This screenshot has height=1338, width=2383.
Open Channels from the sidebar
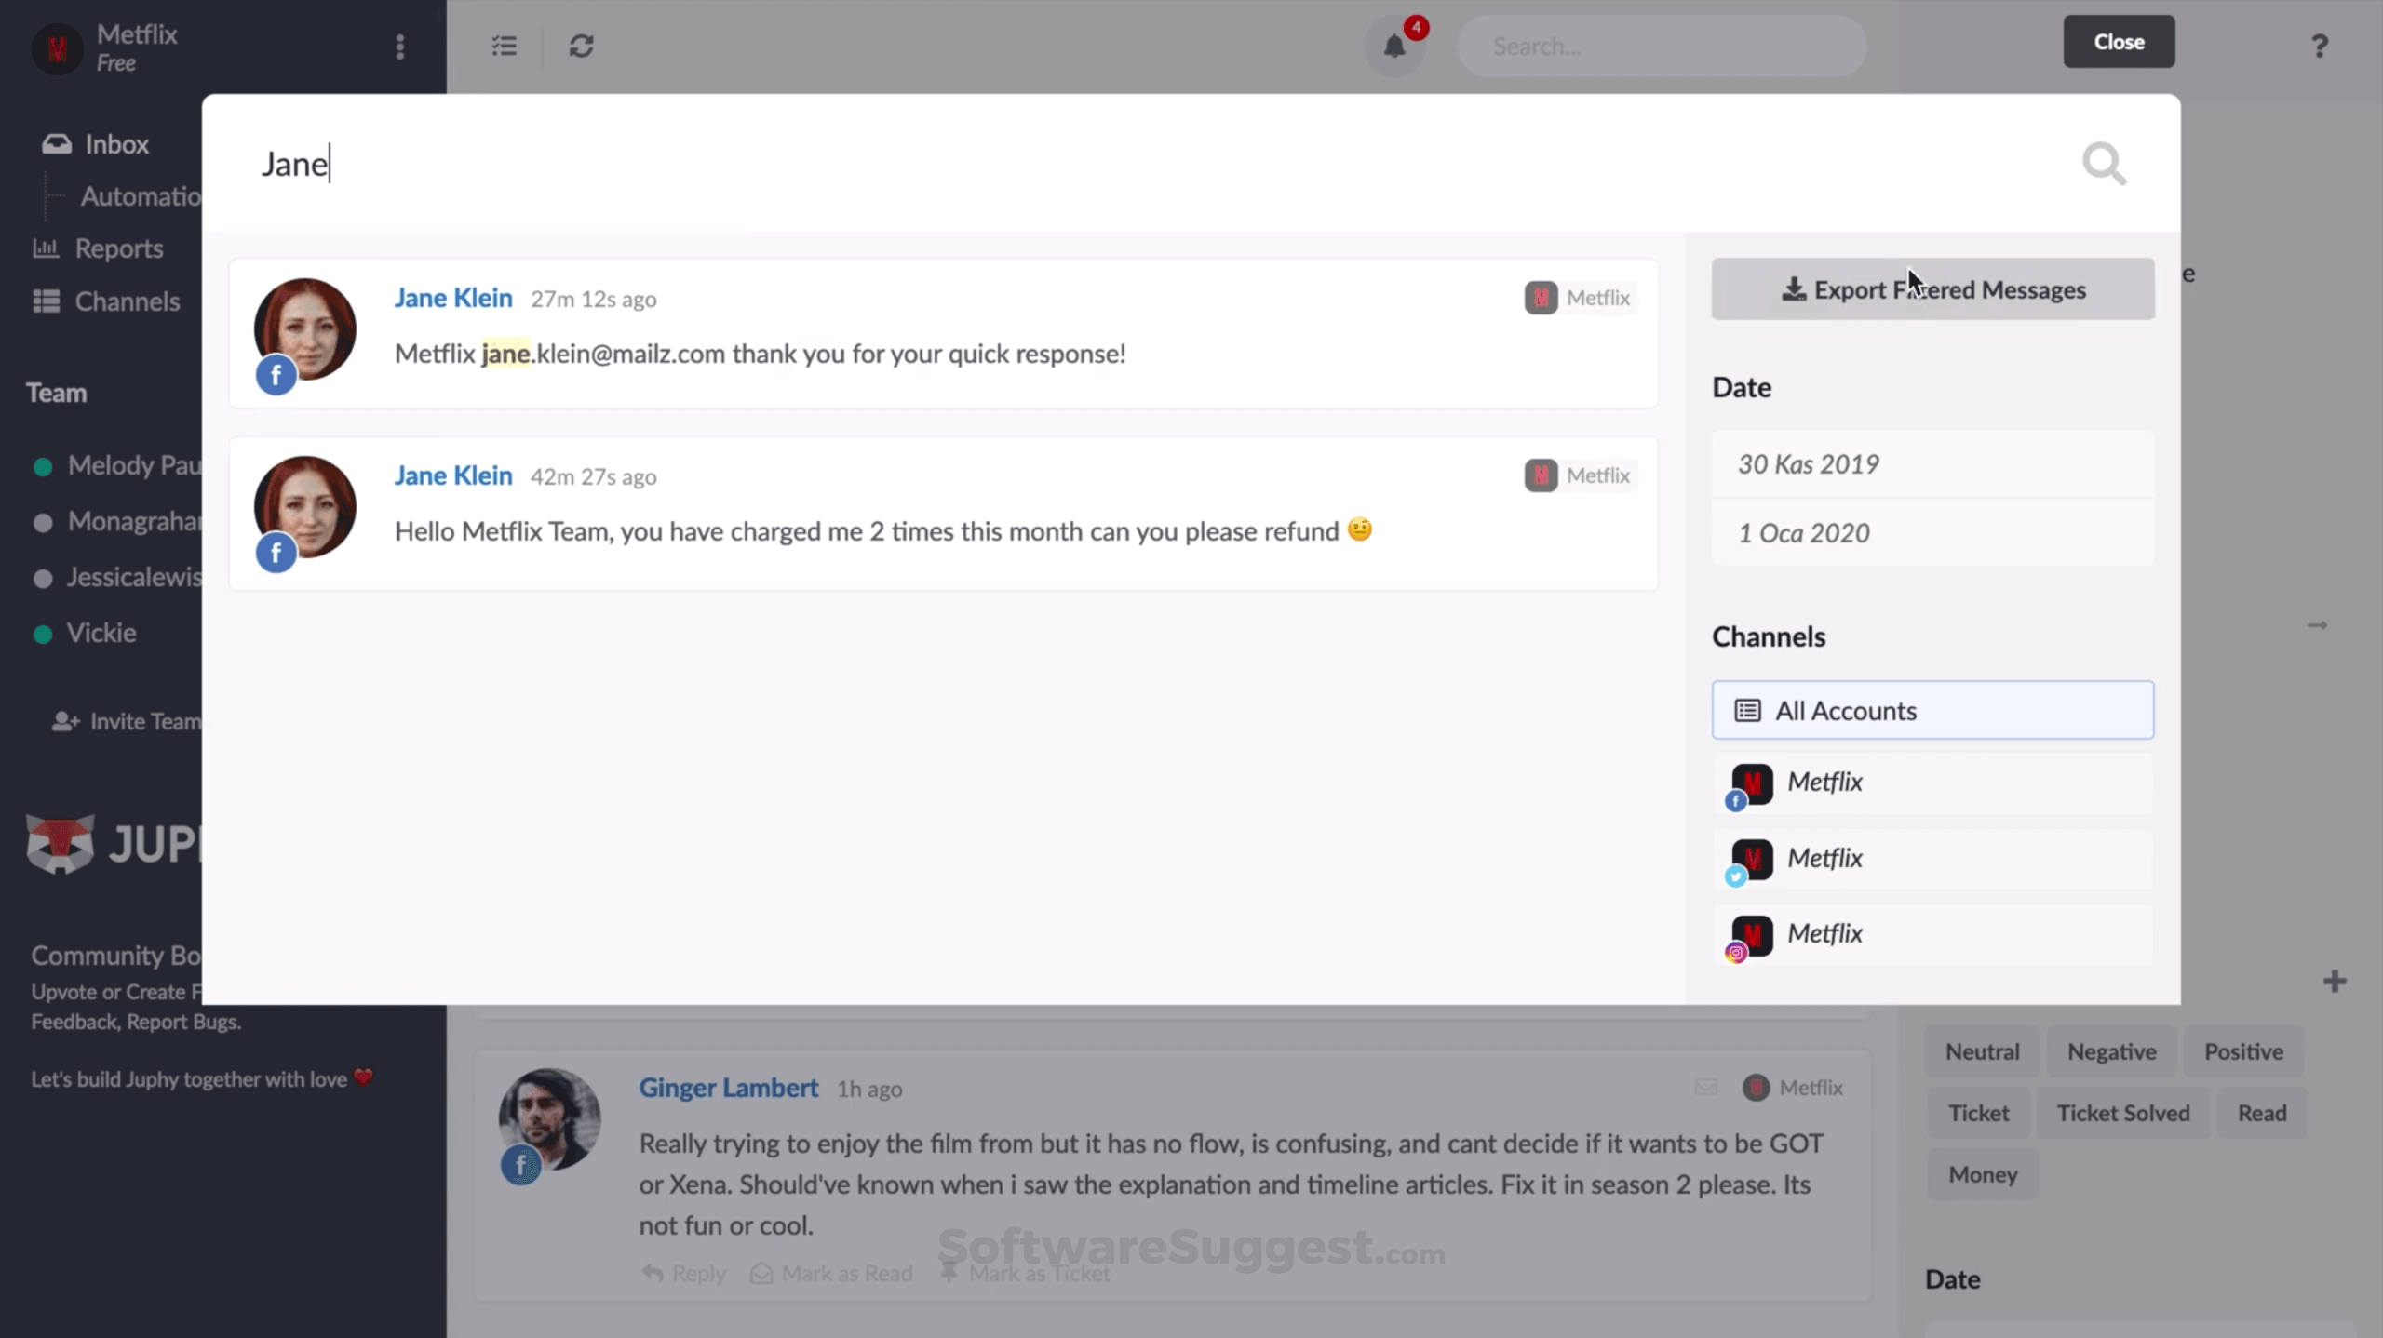(45, 301)
